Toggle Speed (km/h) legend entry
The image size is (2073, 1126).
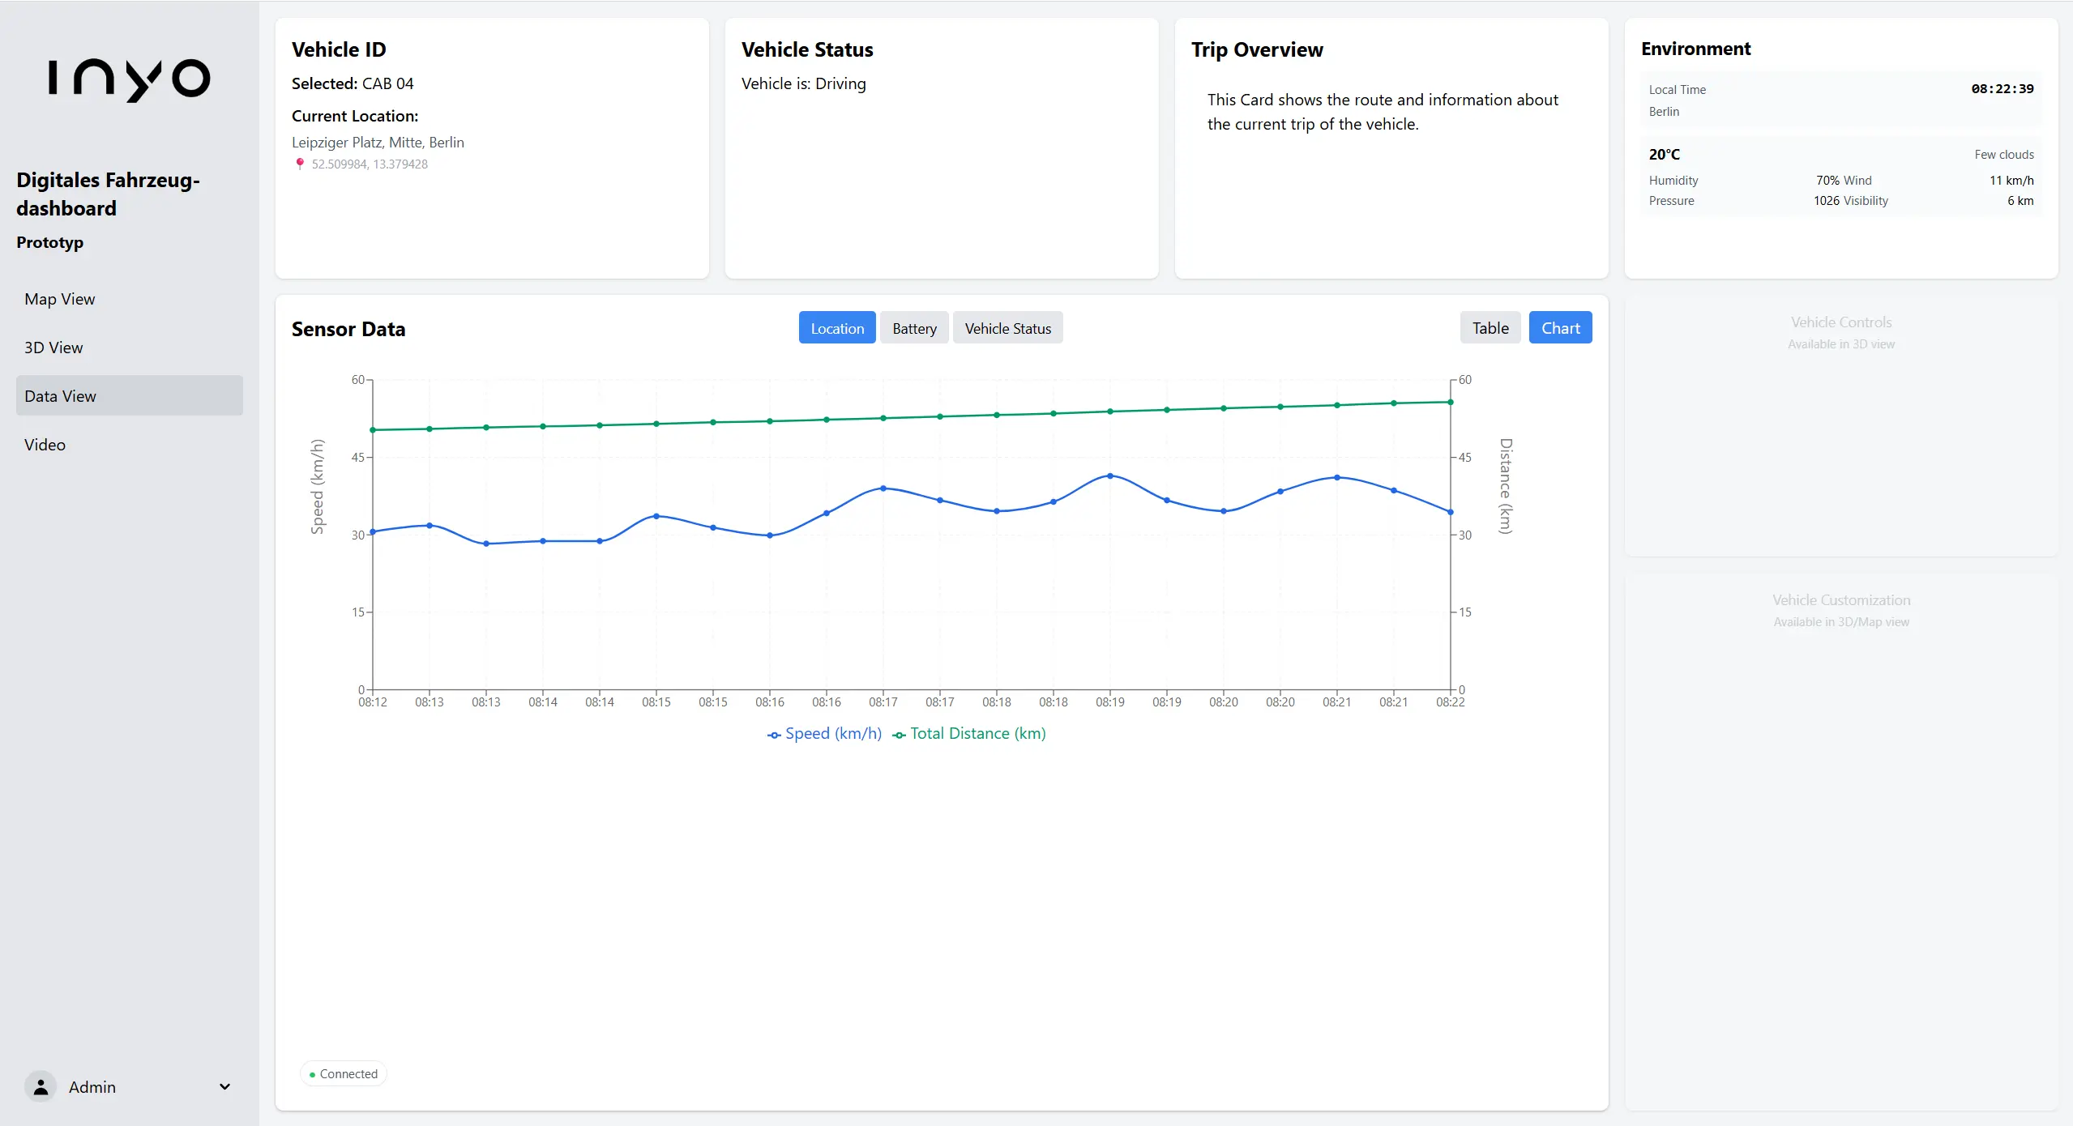coord(824,734)
